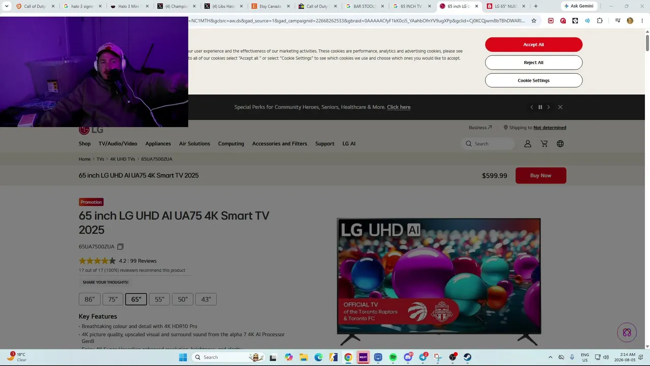Image resolution: width=650 pixels, height=366 pixels.
Task: Reject all cookies
Action: tap(534, 63)
